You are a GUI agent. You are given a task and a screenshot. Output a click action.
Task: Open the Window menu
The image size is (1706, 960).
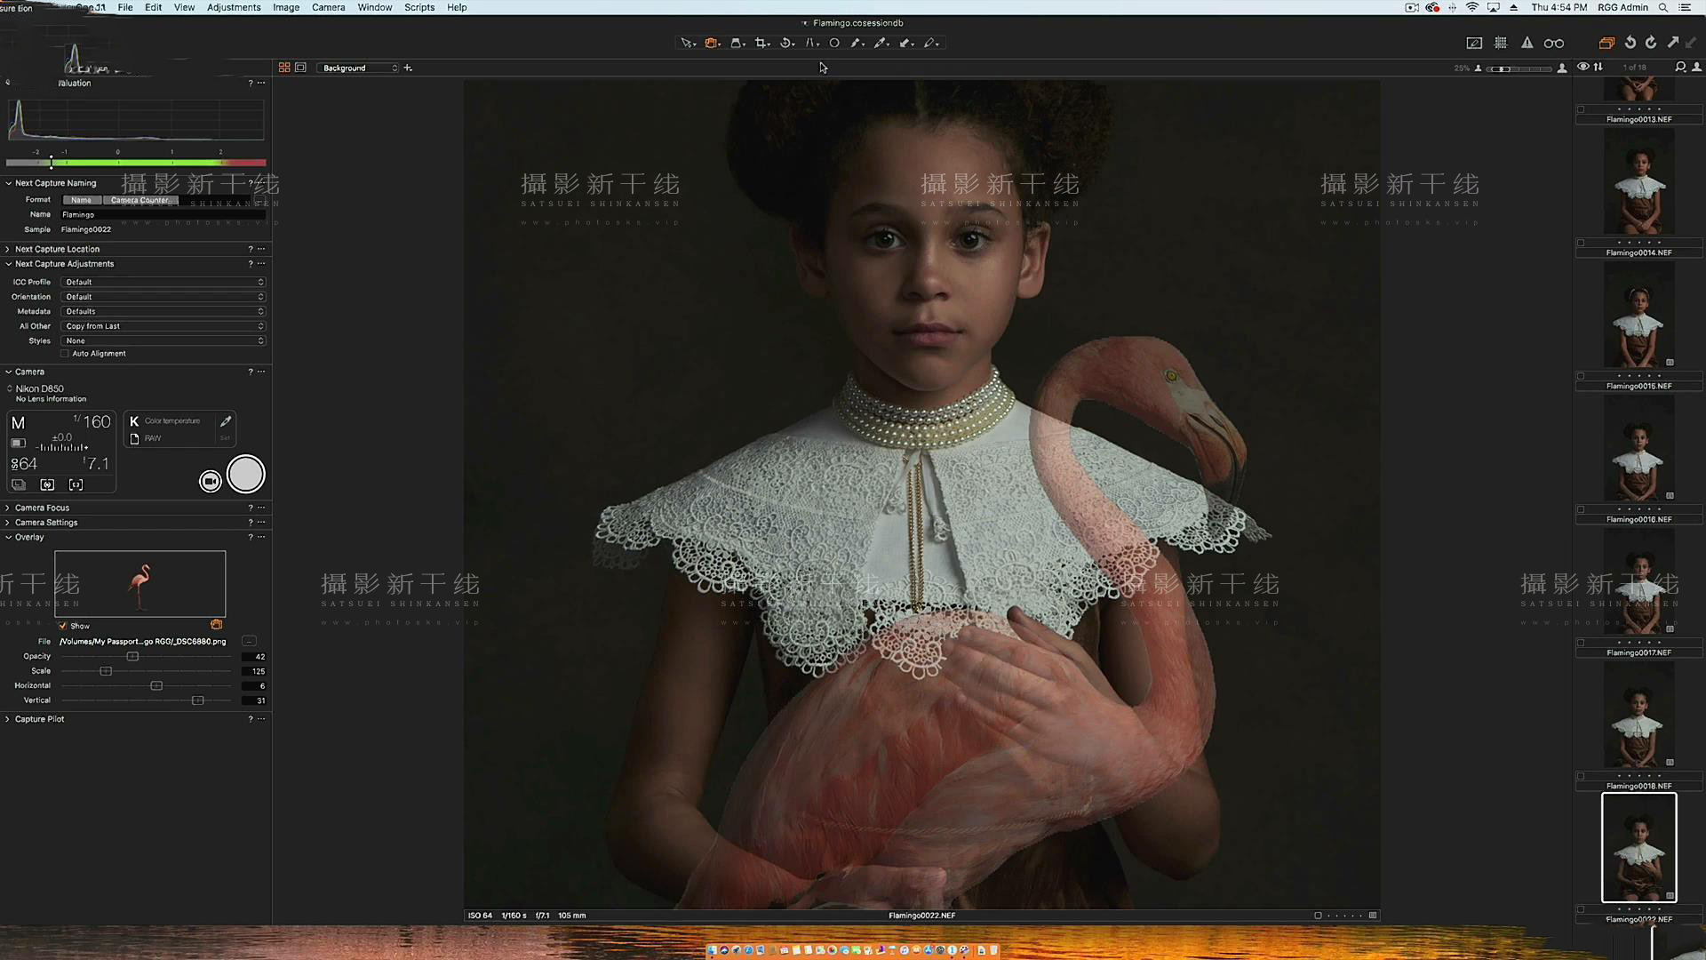tap(374, 7)
